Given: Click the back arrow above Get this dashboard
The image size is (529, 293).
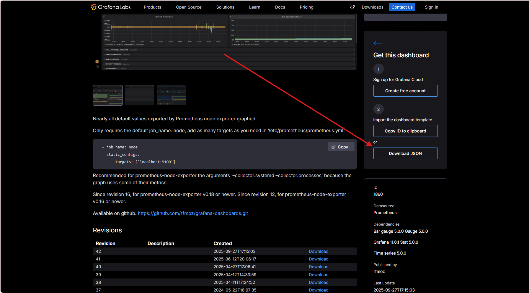Looking at the screenshot, I should (x=378, y=43).
